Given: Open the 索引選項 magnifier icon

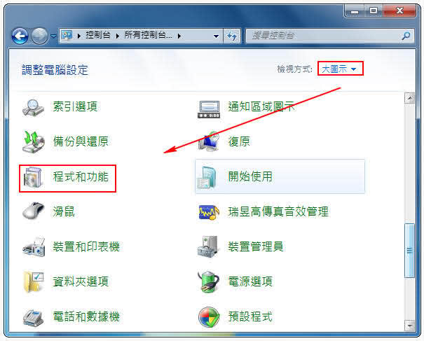Looking at the screenshot, I should click(x=33, y=108).
